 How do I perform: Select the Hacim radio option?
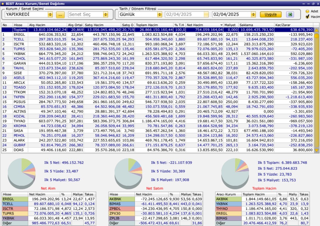(x=307, y=17)
